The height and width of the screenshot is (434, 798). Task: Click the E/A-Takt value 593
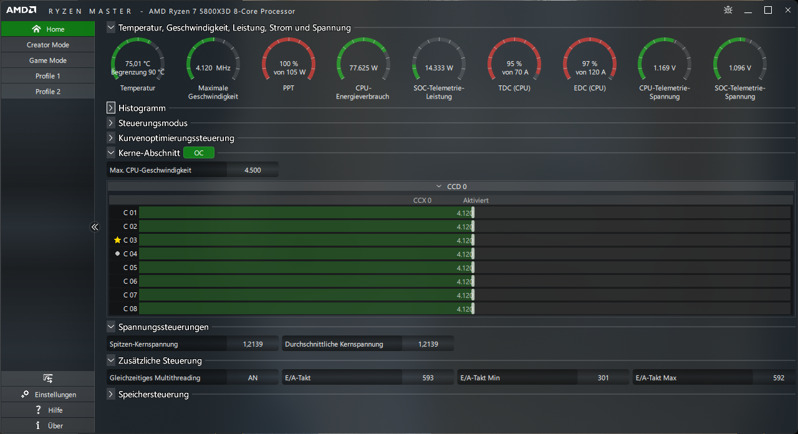(428, 377)
